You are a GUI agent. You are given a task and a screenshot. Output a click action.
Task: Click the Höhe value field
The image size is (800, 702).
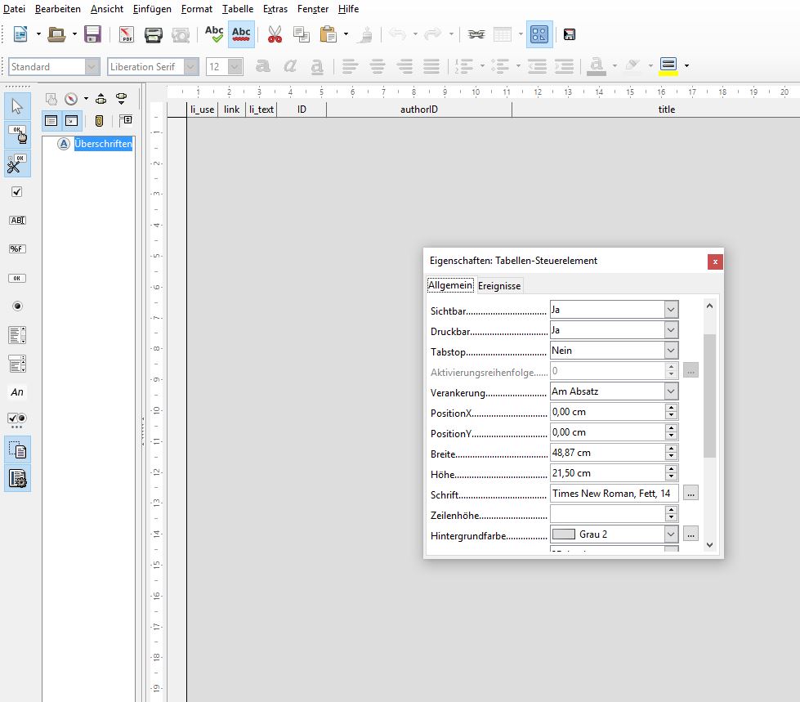[607, 473]
